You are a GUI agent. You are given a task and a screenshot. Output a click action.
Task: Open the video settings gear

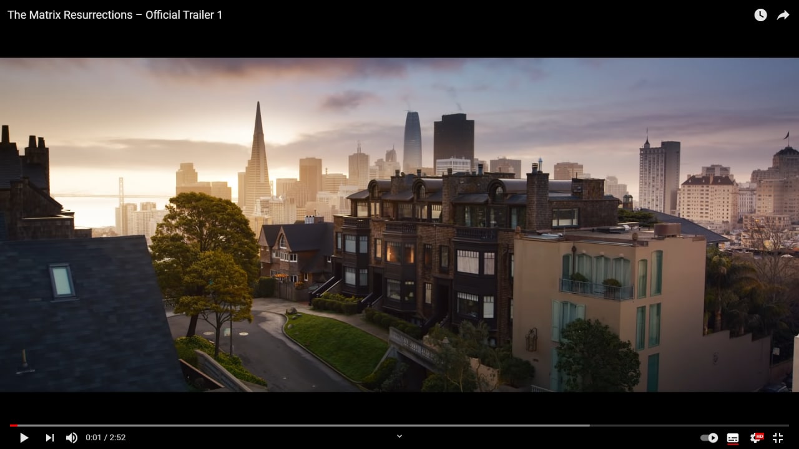757,438
